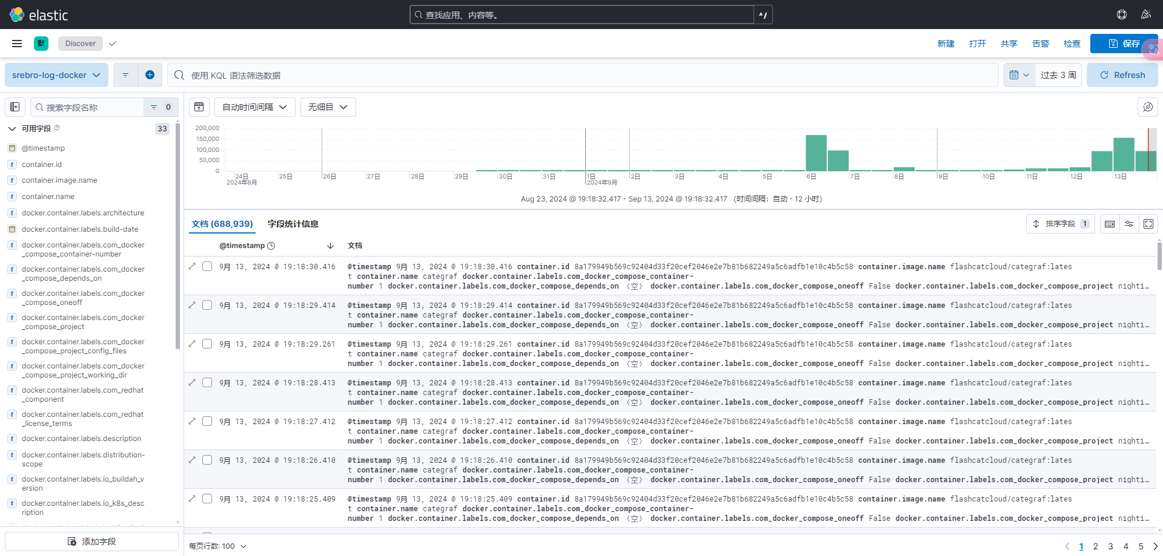Screen dimensions: 1163x556
Task: Go to page 2 of the documents
Action: [1095, 546]
